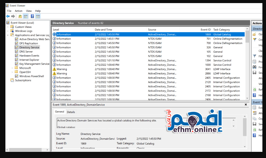Expand the Windows Logs tree node

[x=8, y=31]
